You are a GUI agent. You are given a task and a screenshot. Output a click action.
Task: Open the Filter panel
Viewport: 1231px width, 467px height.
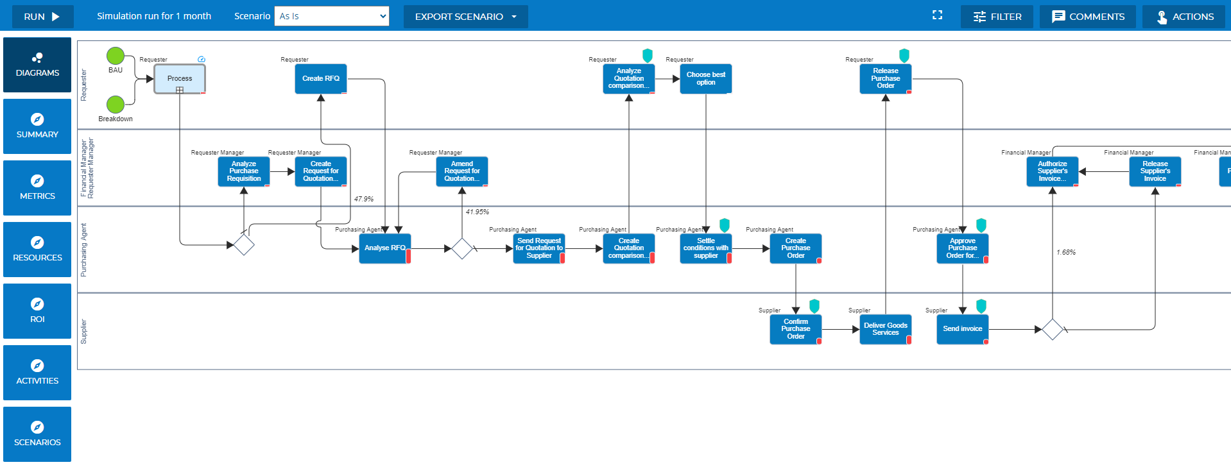[x=997, y=17]
